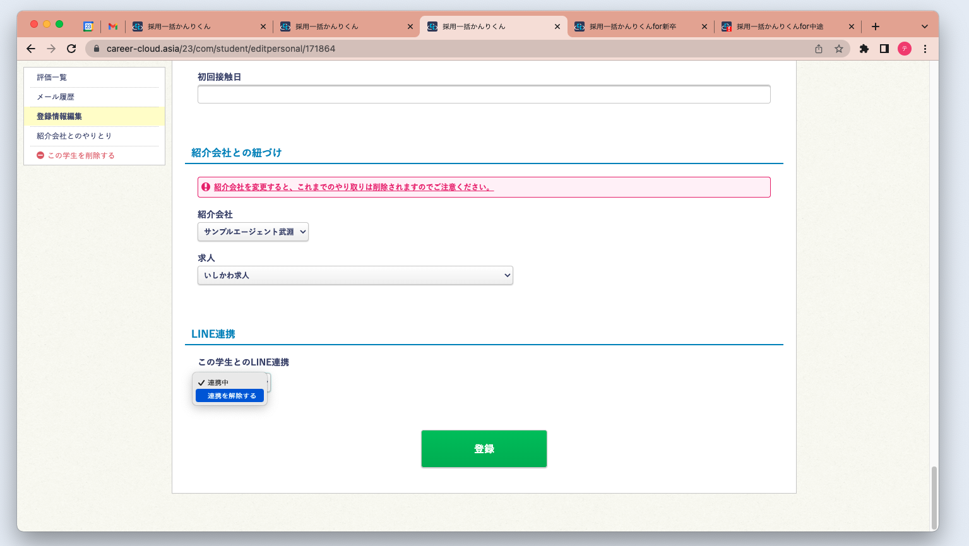
Task: Switch to the 採用一括かんりくんfor新卒 tab
Action: pos(633,27)
